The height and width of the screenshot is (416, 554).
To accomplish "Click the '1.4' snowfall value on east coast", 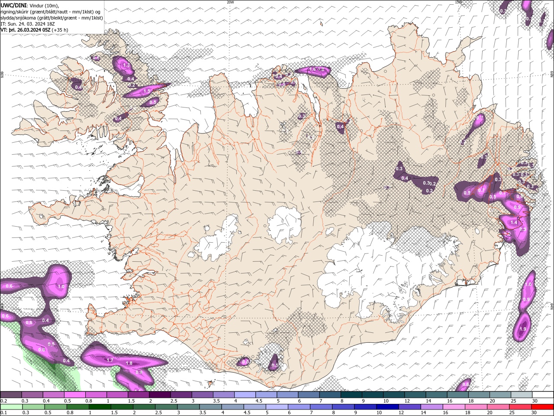I will tap(514, 222).
